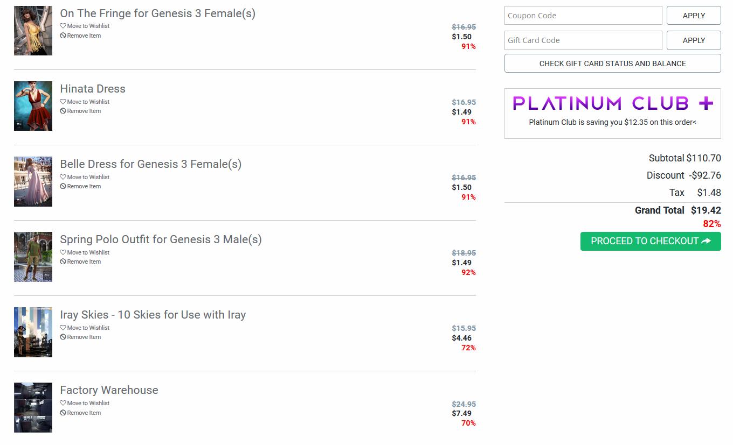The width and height of the screenshot is (733, 445).
Task: Click remove icon for Belle Dress
Action: tap(63, 186)
